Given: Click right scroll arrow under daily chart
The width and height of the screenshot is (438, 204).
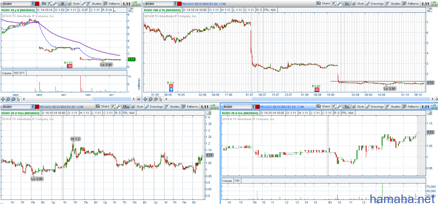Looking at the screenshot, I should (x=134, y=99).
